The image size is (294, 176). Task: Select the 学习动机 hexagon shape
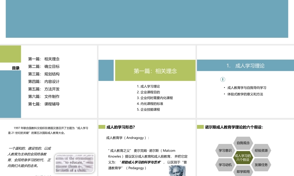click(x=225, y=165)
